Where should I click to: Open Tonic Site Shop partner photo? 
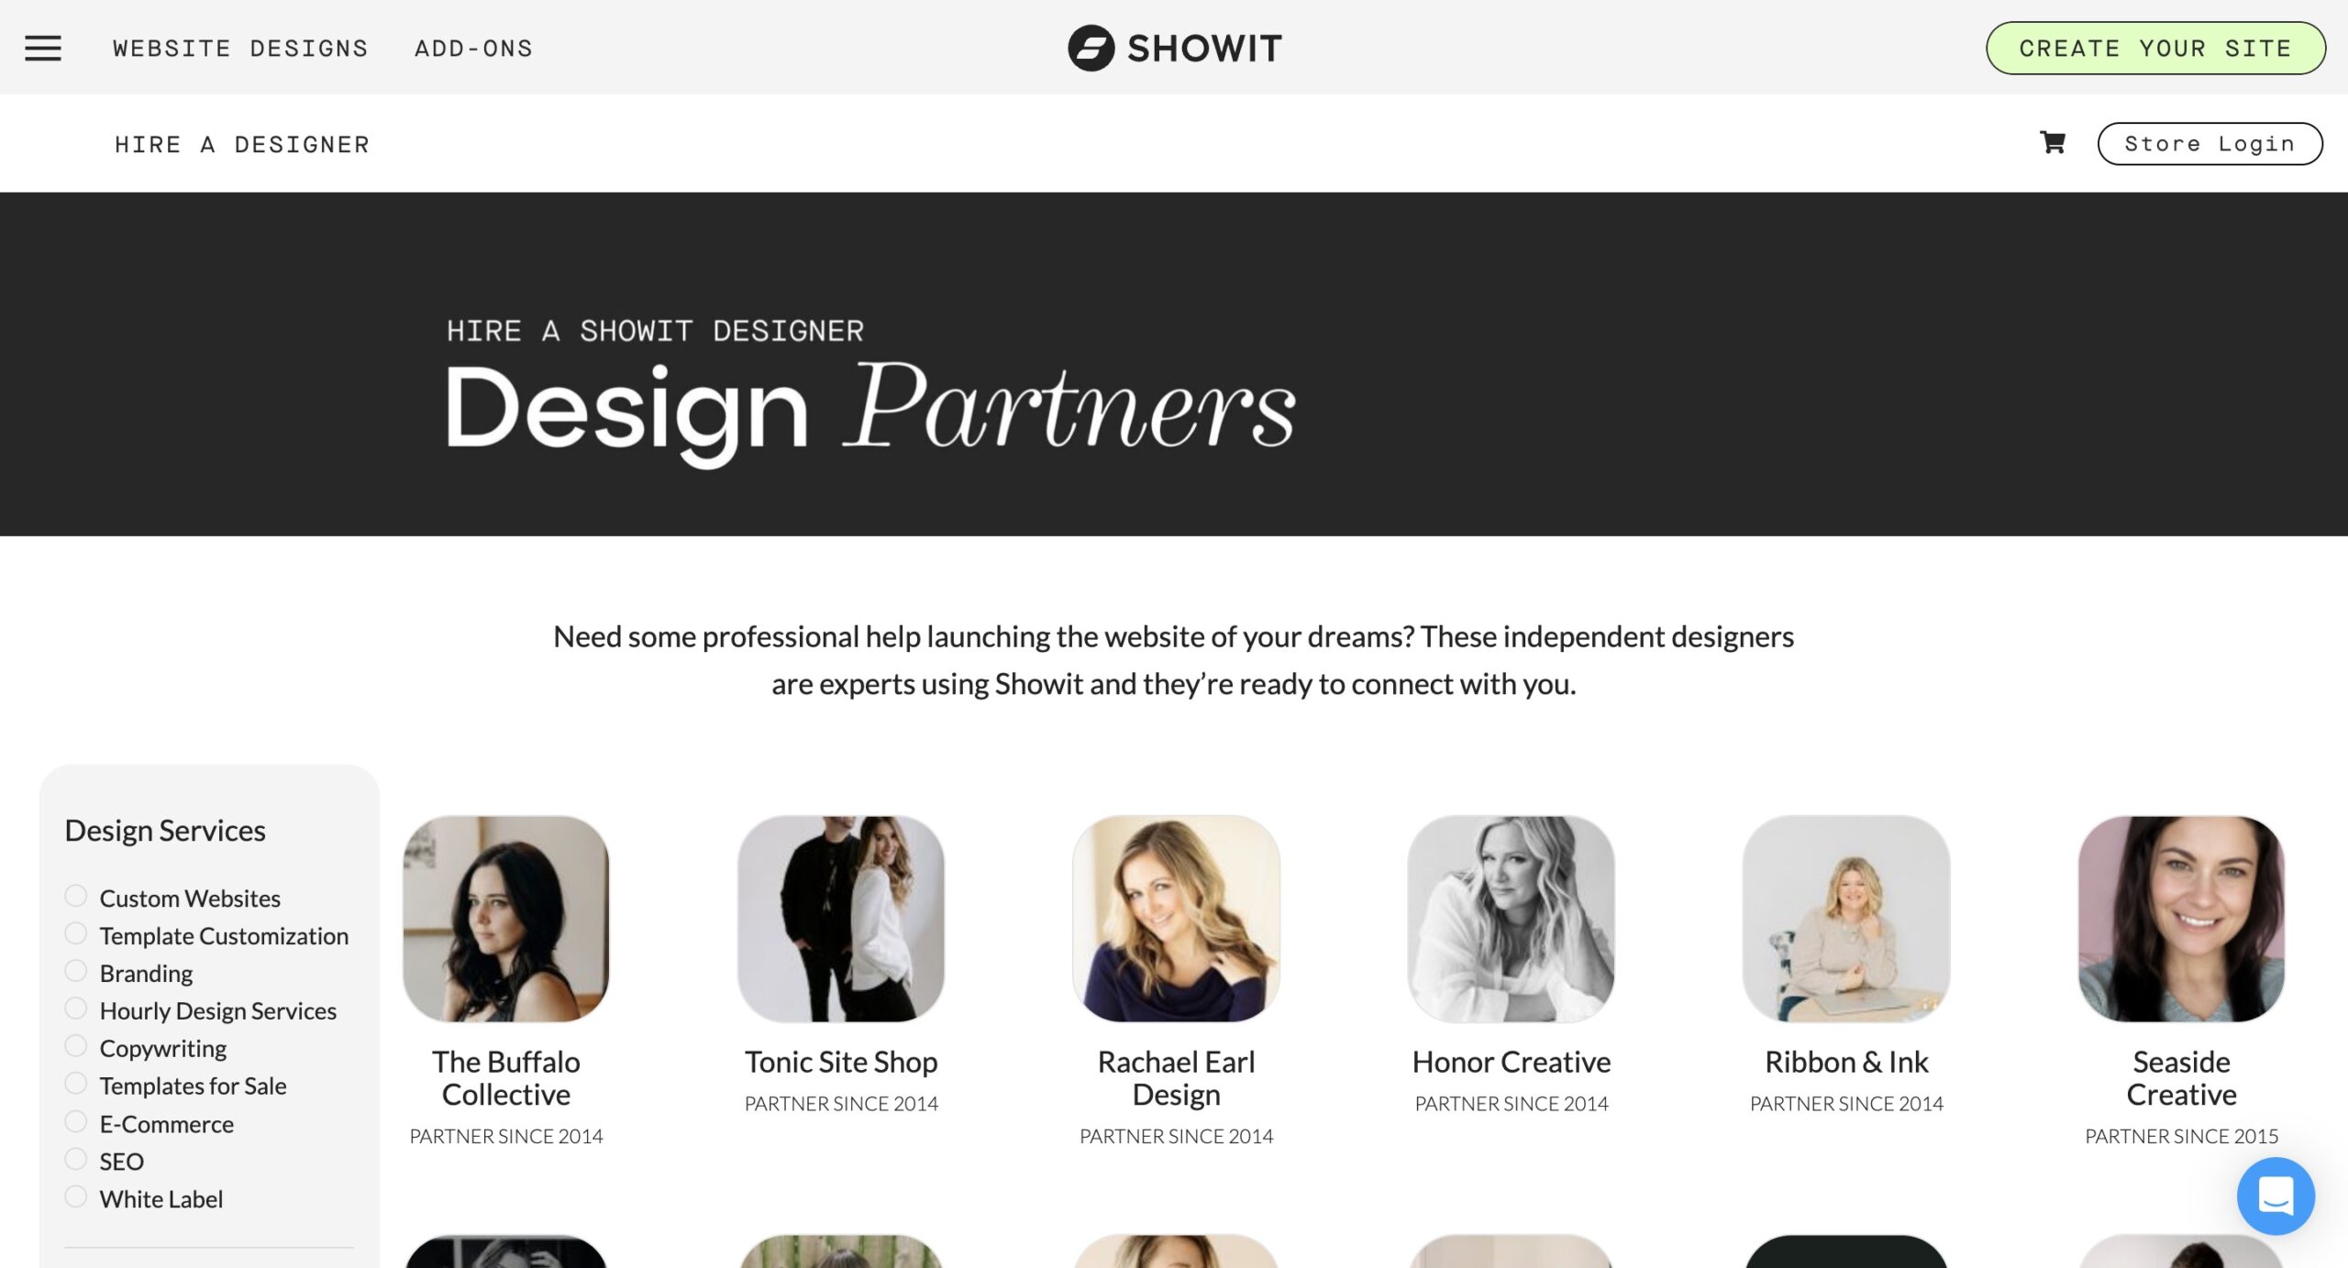841,919
